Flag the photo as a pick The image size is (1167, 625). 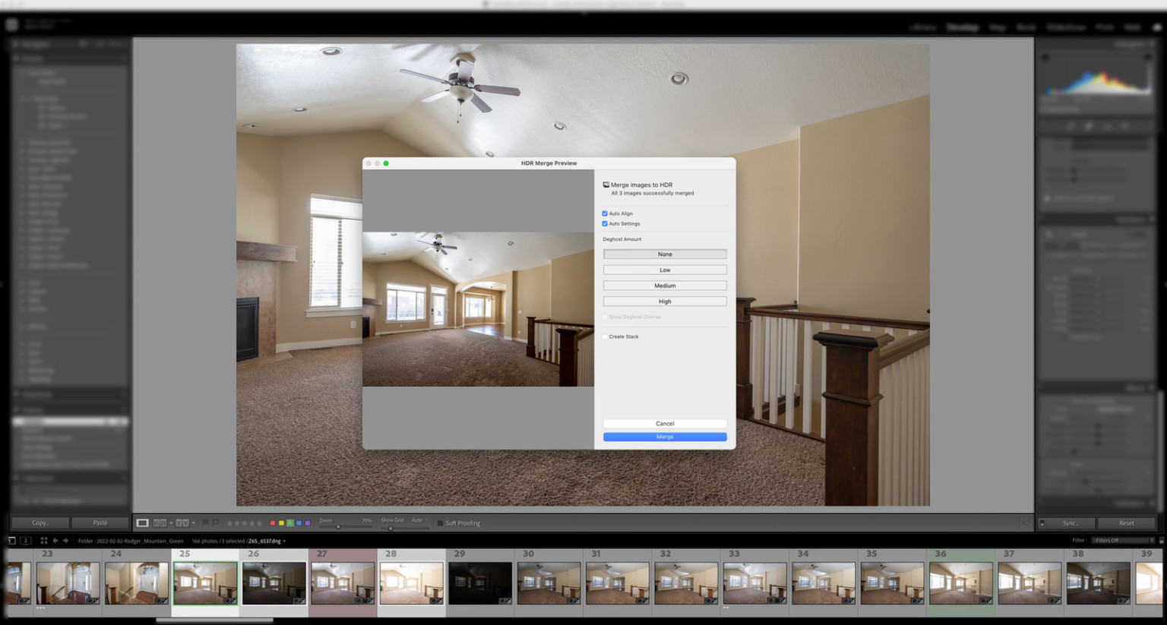[205, 522]
